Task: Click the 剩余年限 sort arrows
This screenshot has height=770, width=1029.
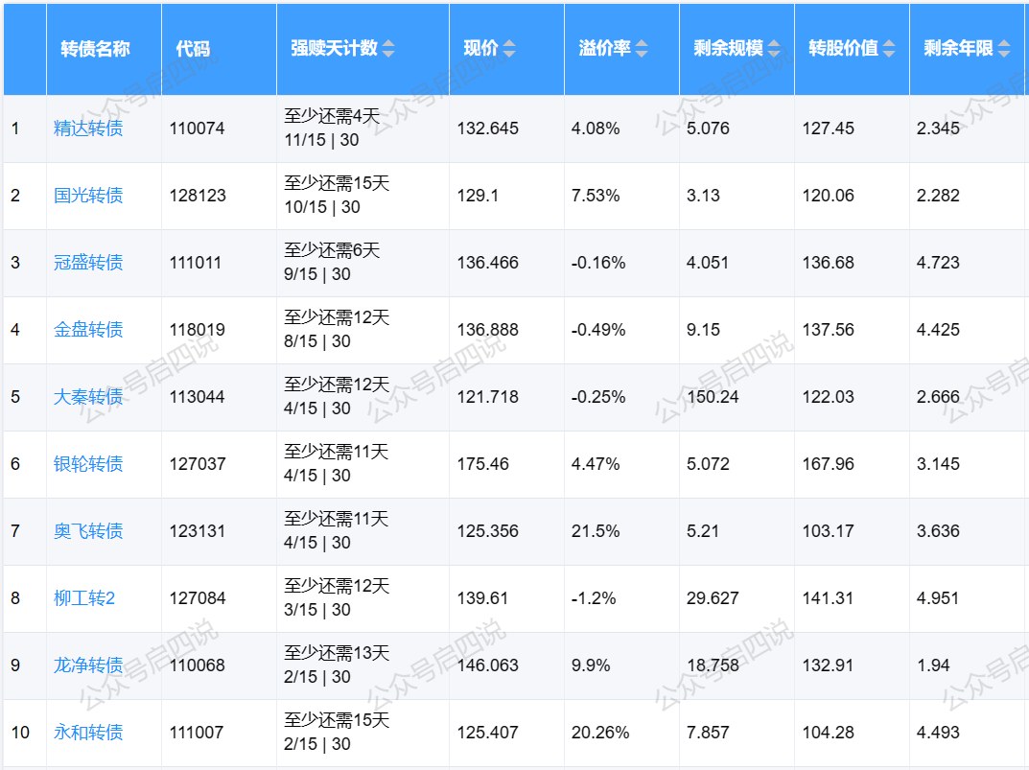Action: point(1004,49)
